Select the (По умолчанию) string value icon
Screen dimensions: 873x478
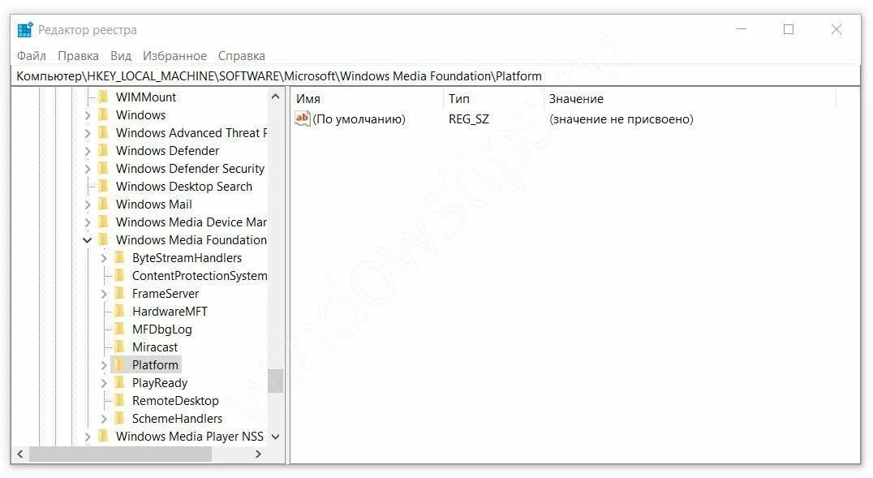click(303, 118)
